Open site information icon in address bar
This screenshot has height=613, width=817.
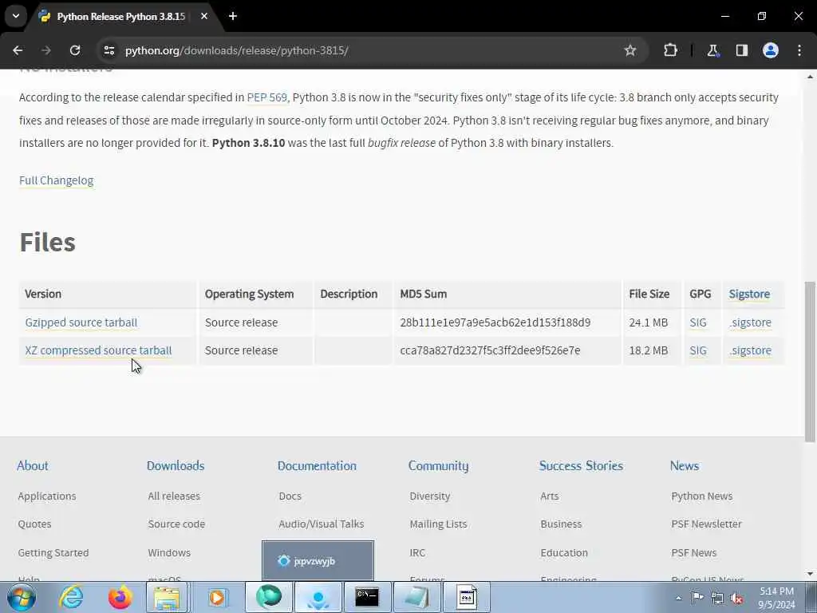[x=109, y=50]
